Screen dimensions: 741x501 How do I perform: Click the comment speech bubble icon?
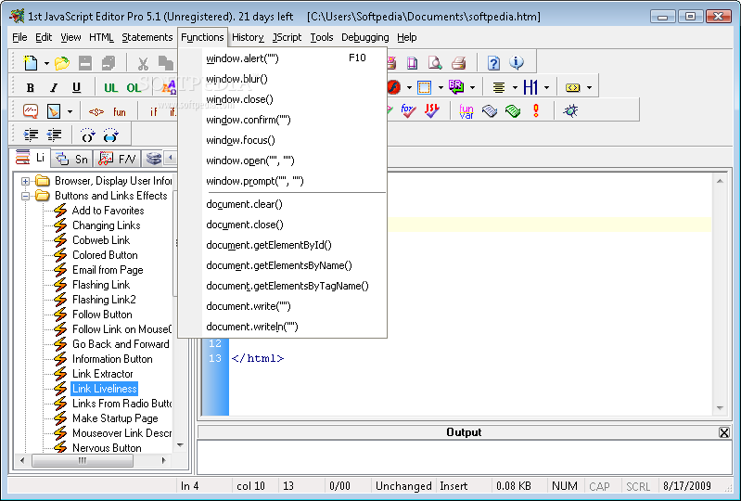(31, 111)
